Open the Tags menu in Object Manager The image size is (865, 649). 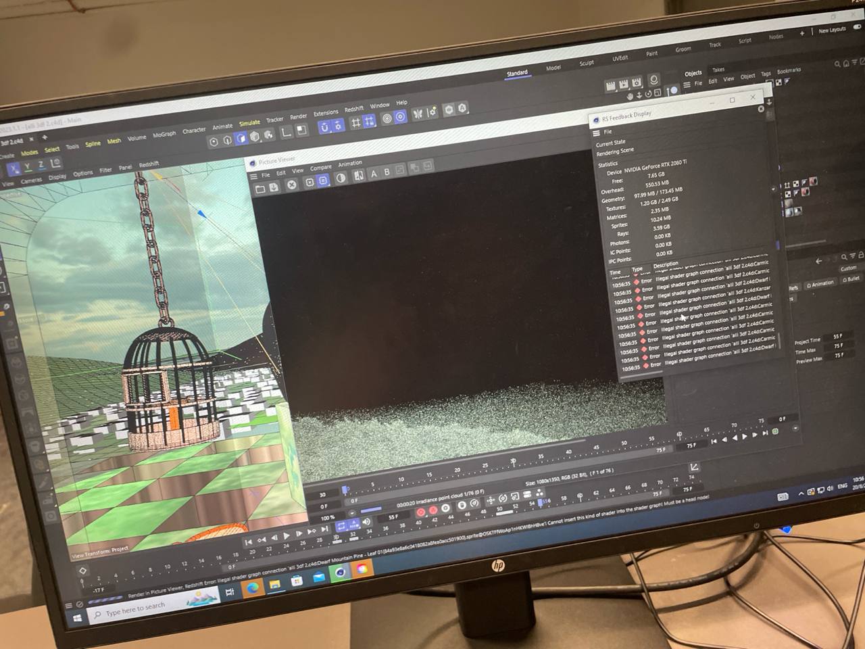(766, 74)
